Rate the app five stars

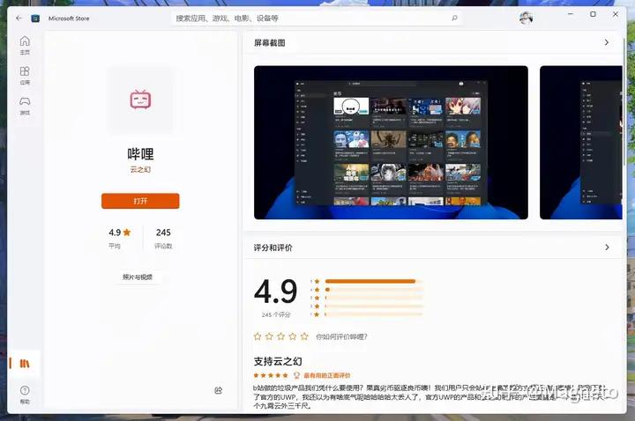click(x=304, y=336)
